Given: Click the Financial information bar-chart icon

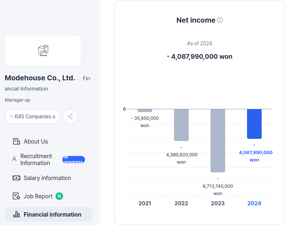Looking at the screenshot, I should [x=16, y=214].
